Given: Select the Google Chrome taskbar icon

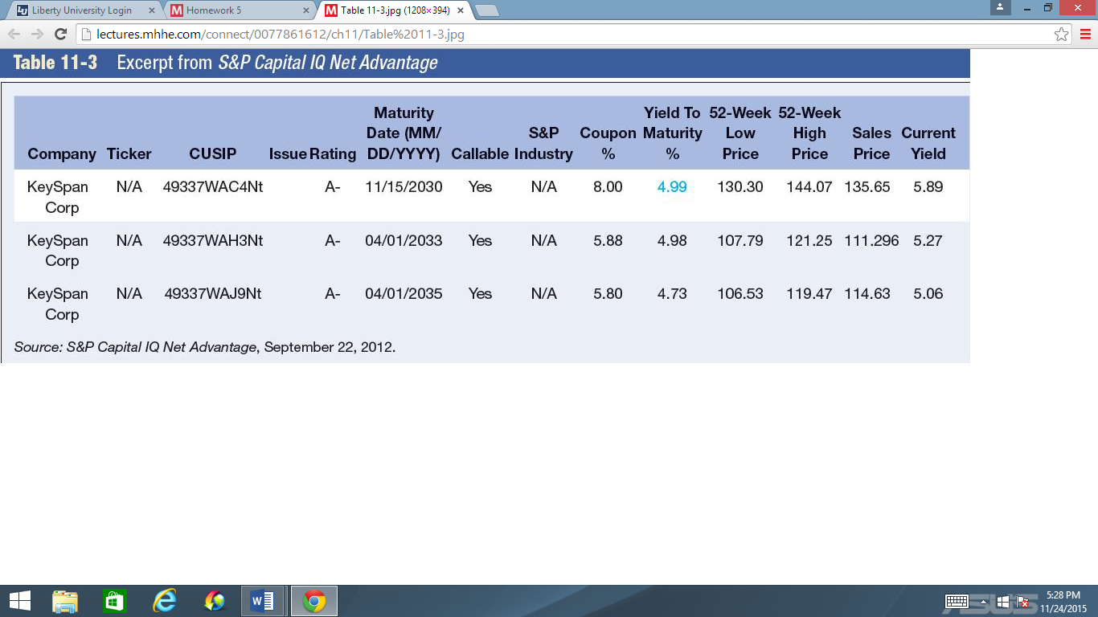Looking at the screenshot, I should 313,600.
